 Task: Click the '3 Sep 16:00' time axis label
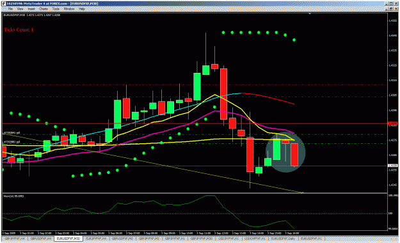[292, 233]
